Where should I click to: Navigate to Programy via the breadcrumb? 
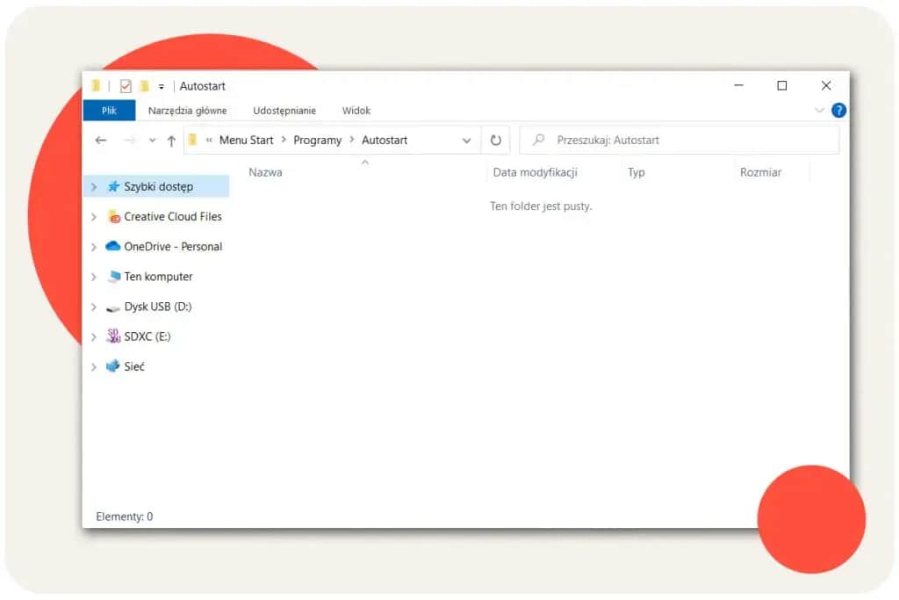point(317,140)
